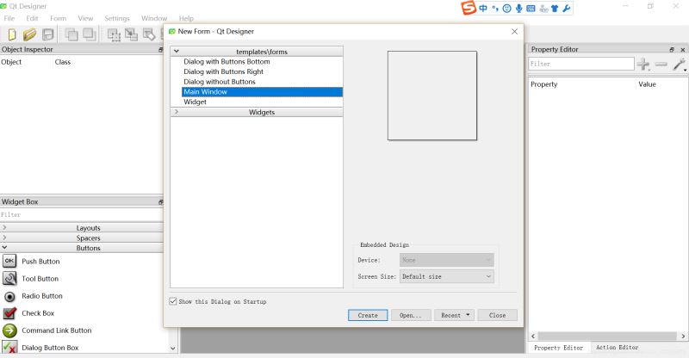Open the Settings menu
This screenshot has height=358, width=689.
[117, 18]
